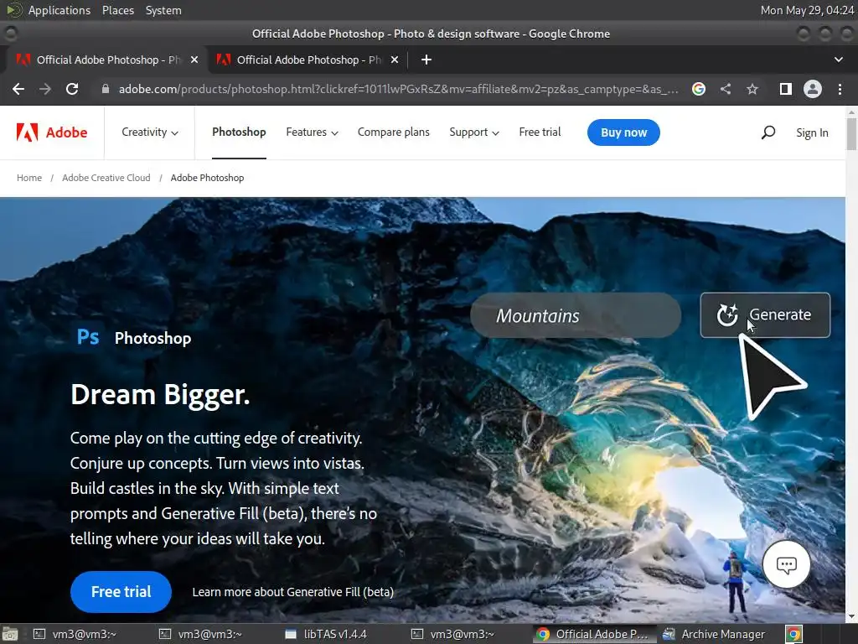Screen dimensions: 858x644
Task: Close the first Adobe Photoshop tab
Action: pos(194,60)
